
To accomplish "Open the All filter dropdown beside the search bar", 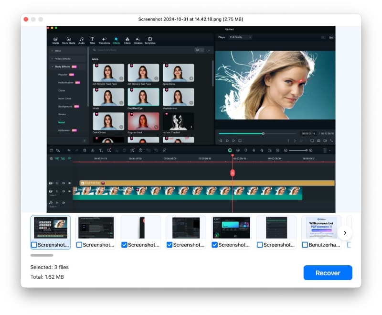I will (200, 50).
